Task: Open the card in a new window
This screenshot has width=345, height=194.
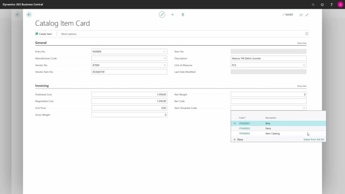Action: tap(301, 15)
